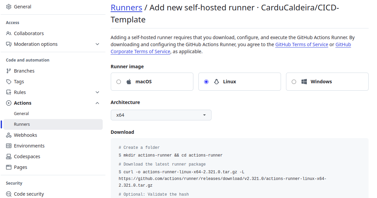
Task: Click the 'Access' section label
Action: (12, 22)
